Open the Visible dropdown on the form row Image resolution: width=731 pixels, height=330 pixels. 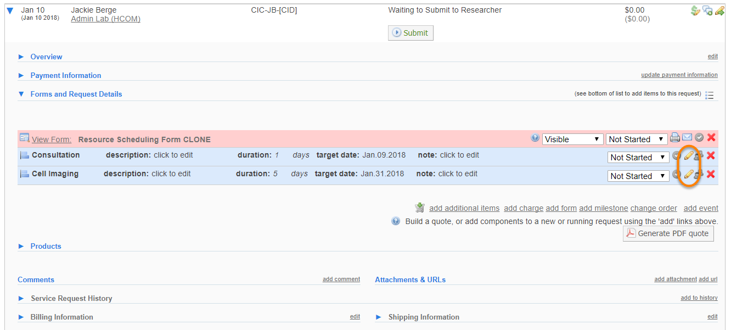pyautogui.click(x=572, y=139)
